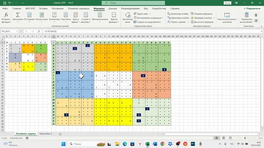
Task: Collapse the ribbon with chevron
Action: (262, 26)
